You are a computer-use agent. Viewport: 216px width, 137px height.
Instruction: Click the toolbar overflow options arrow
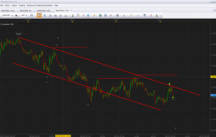161,15
